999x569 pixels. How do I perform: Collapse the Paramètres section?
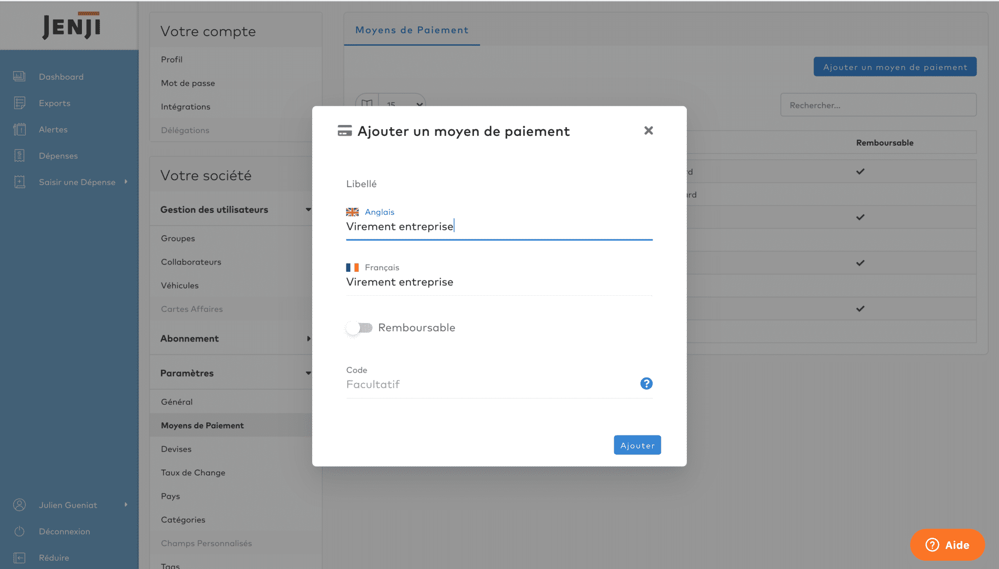[x=308, y=373]
